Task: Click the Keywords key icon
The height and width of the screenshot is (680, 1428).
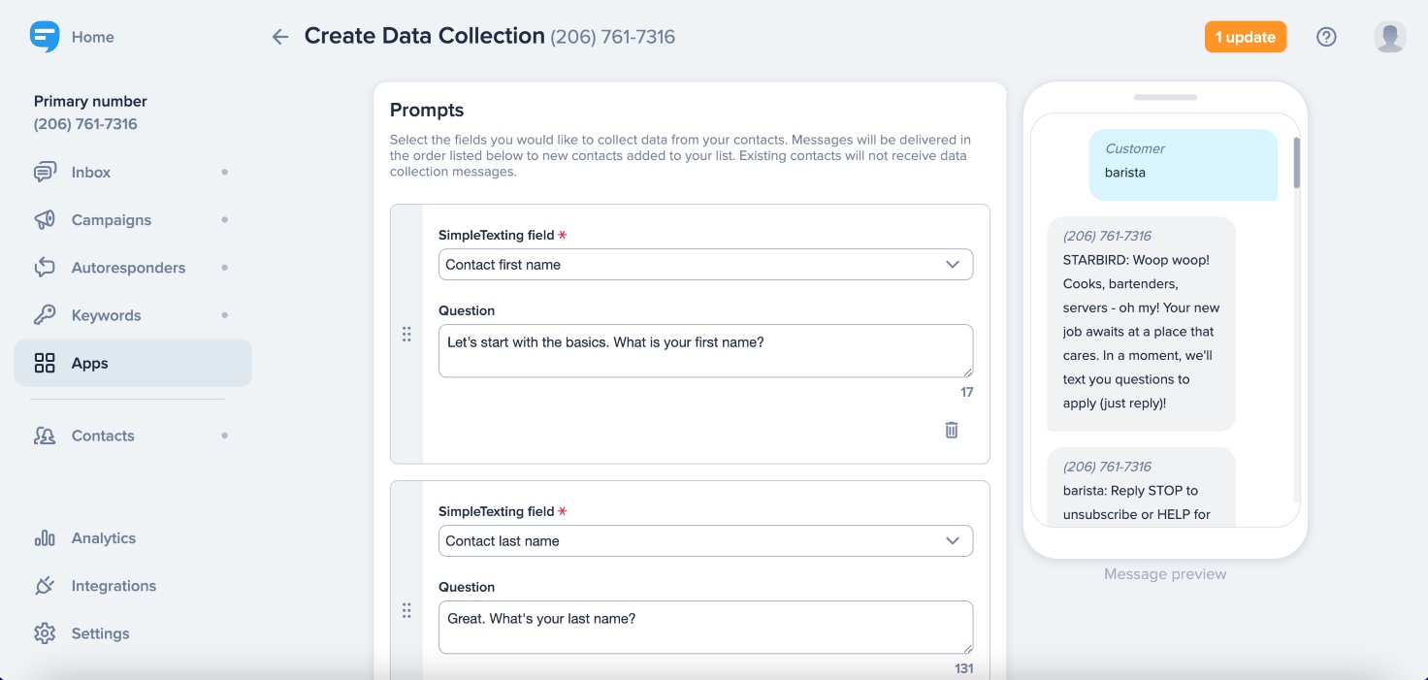Action: (x=46, y=314)
